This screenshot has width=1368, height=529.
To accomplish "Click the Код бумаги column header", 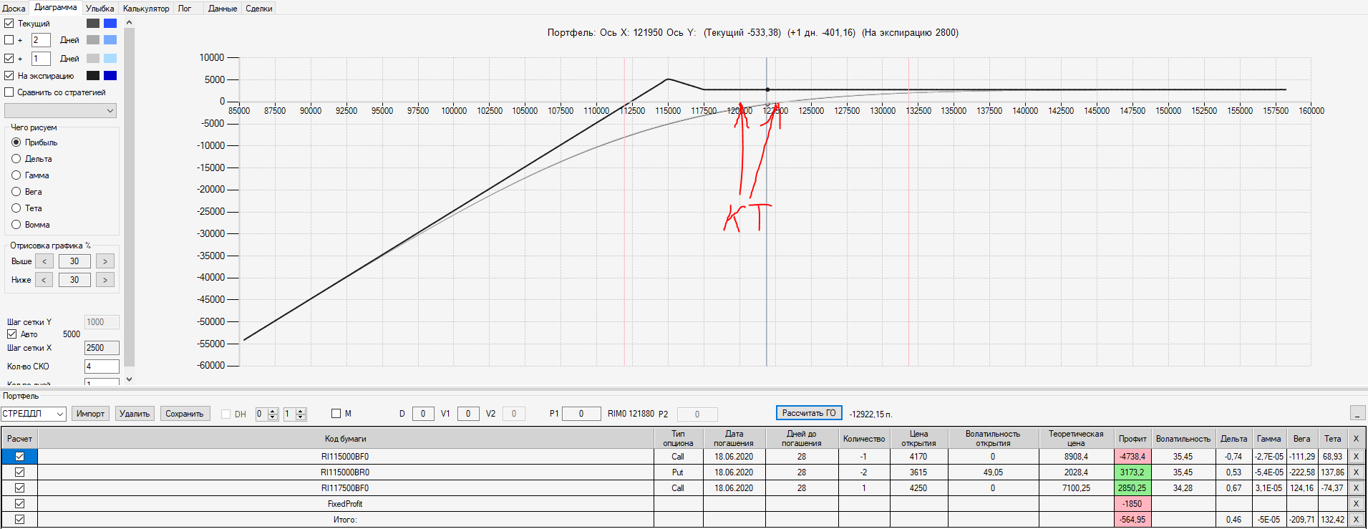I will tap(345, 439).
